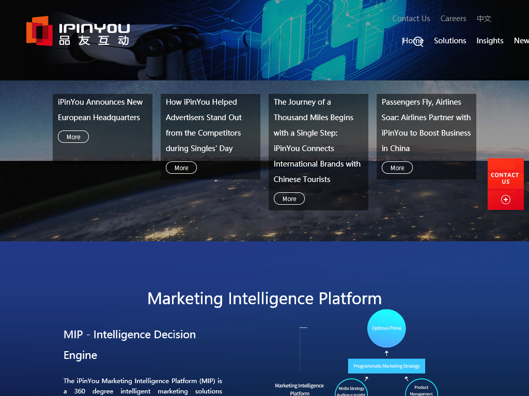Click the Programmatic Marketing Strategy node
Image resolution: width=529 pixels, height=396 pixels.
[386, 366]
